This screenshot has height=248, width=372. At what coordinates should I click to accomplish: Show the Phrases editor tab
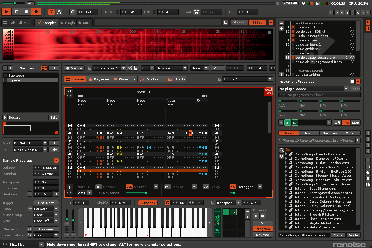tap(75, 79)
